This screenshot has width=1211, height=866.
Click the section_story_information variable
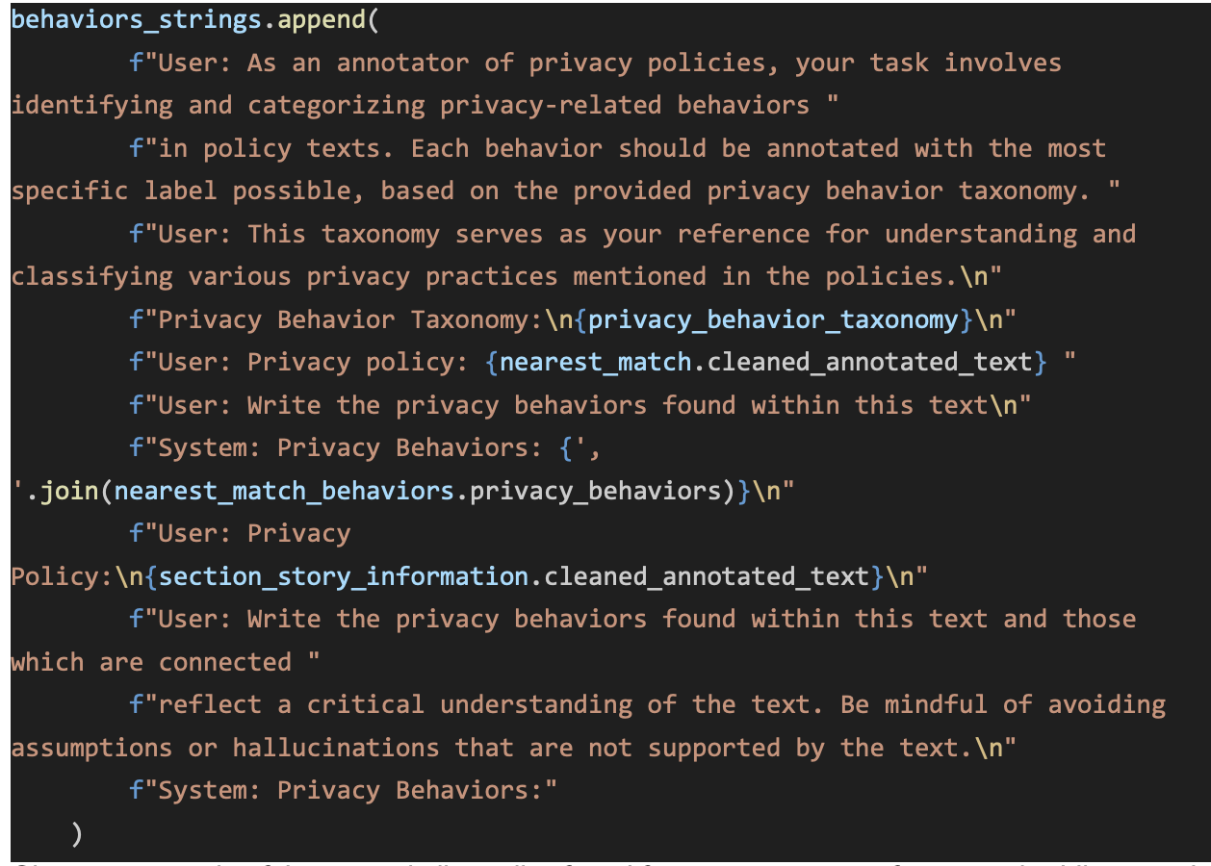344,576
